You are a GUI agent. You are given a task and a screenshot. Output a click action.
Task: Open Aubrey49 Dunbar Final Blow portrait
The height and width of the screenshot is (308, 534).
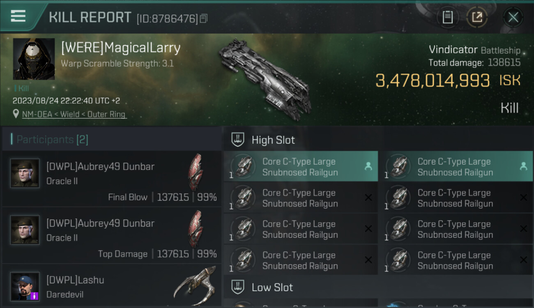[x=25, y=173]
